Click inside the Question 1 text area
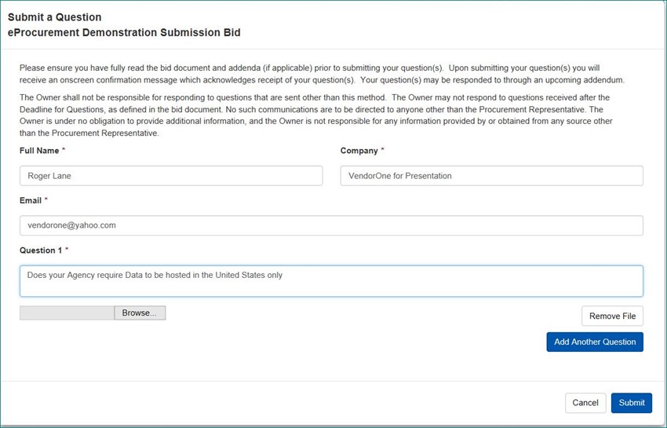This screenshot has width=667, height=428. click(330, 281)
